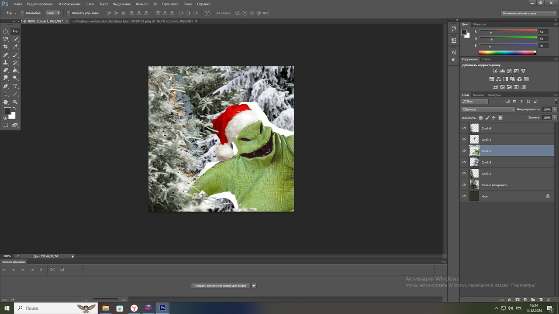This screenshot has height=314, width=559.
Task: Enable the Автовыбор checkbox
Action: (x=22, y=13)
